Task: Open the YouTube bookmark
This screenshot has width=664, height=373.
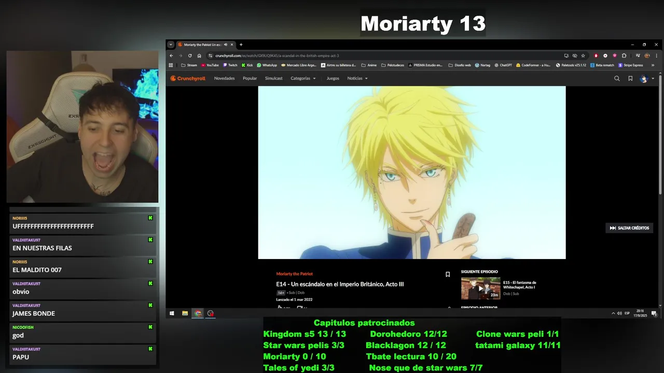Action: click(x=210, y=65)
